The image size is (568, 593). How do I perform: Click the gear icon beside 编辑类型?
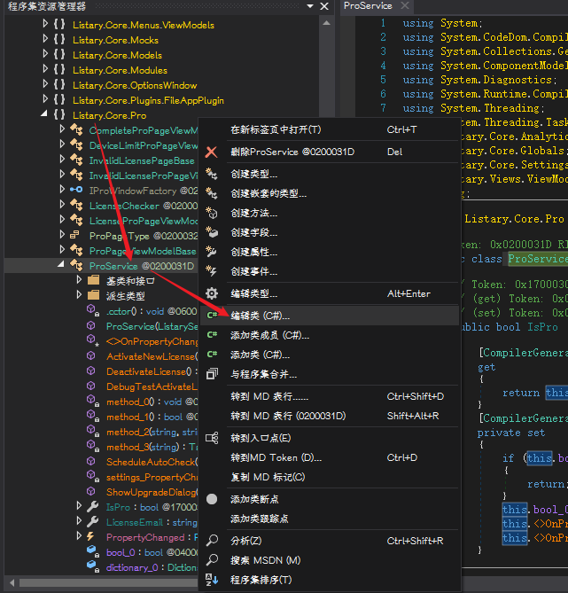(x=212, y=294)
